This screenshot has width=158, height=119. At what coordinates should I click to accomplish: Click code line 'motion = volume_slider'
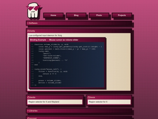[50, 83]
